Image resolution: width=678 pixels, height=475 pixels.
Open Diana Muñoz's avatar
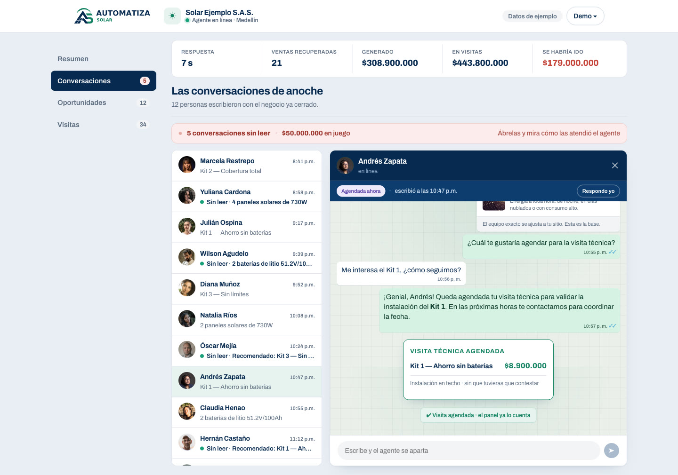coord(187,288)
